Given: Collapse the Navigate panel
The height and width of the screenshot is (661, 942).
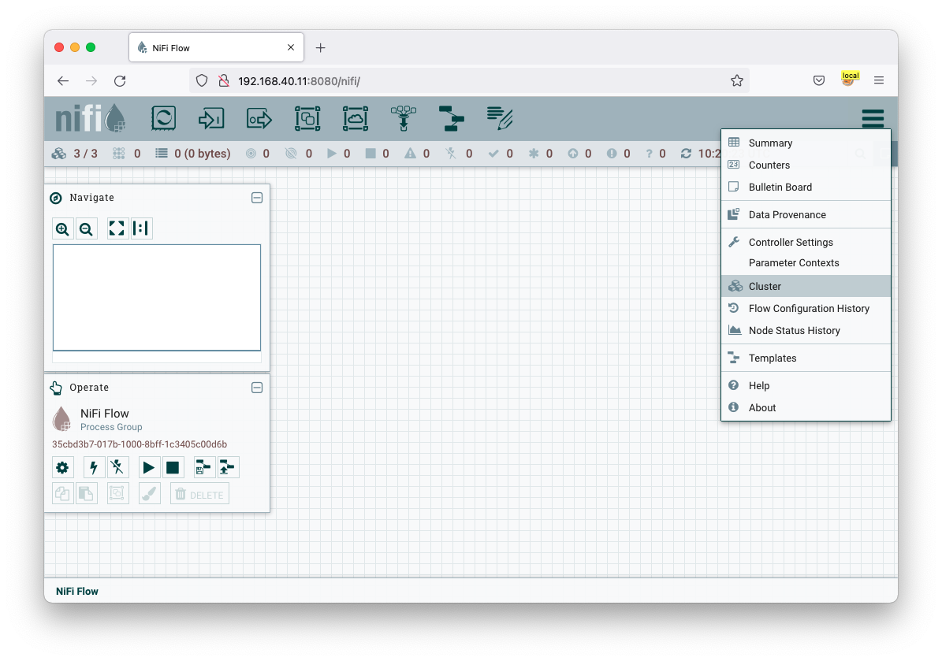Looking at the screenshot, I should pyautogui.click(x=257, y=198).
